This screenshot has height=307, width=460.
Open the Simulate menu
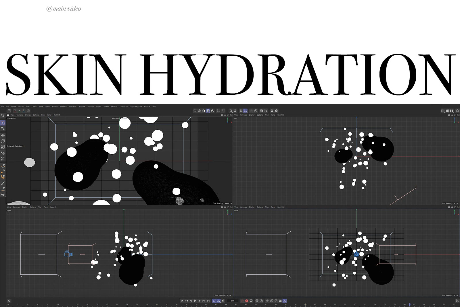[91, 106]
